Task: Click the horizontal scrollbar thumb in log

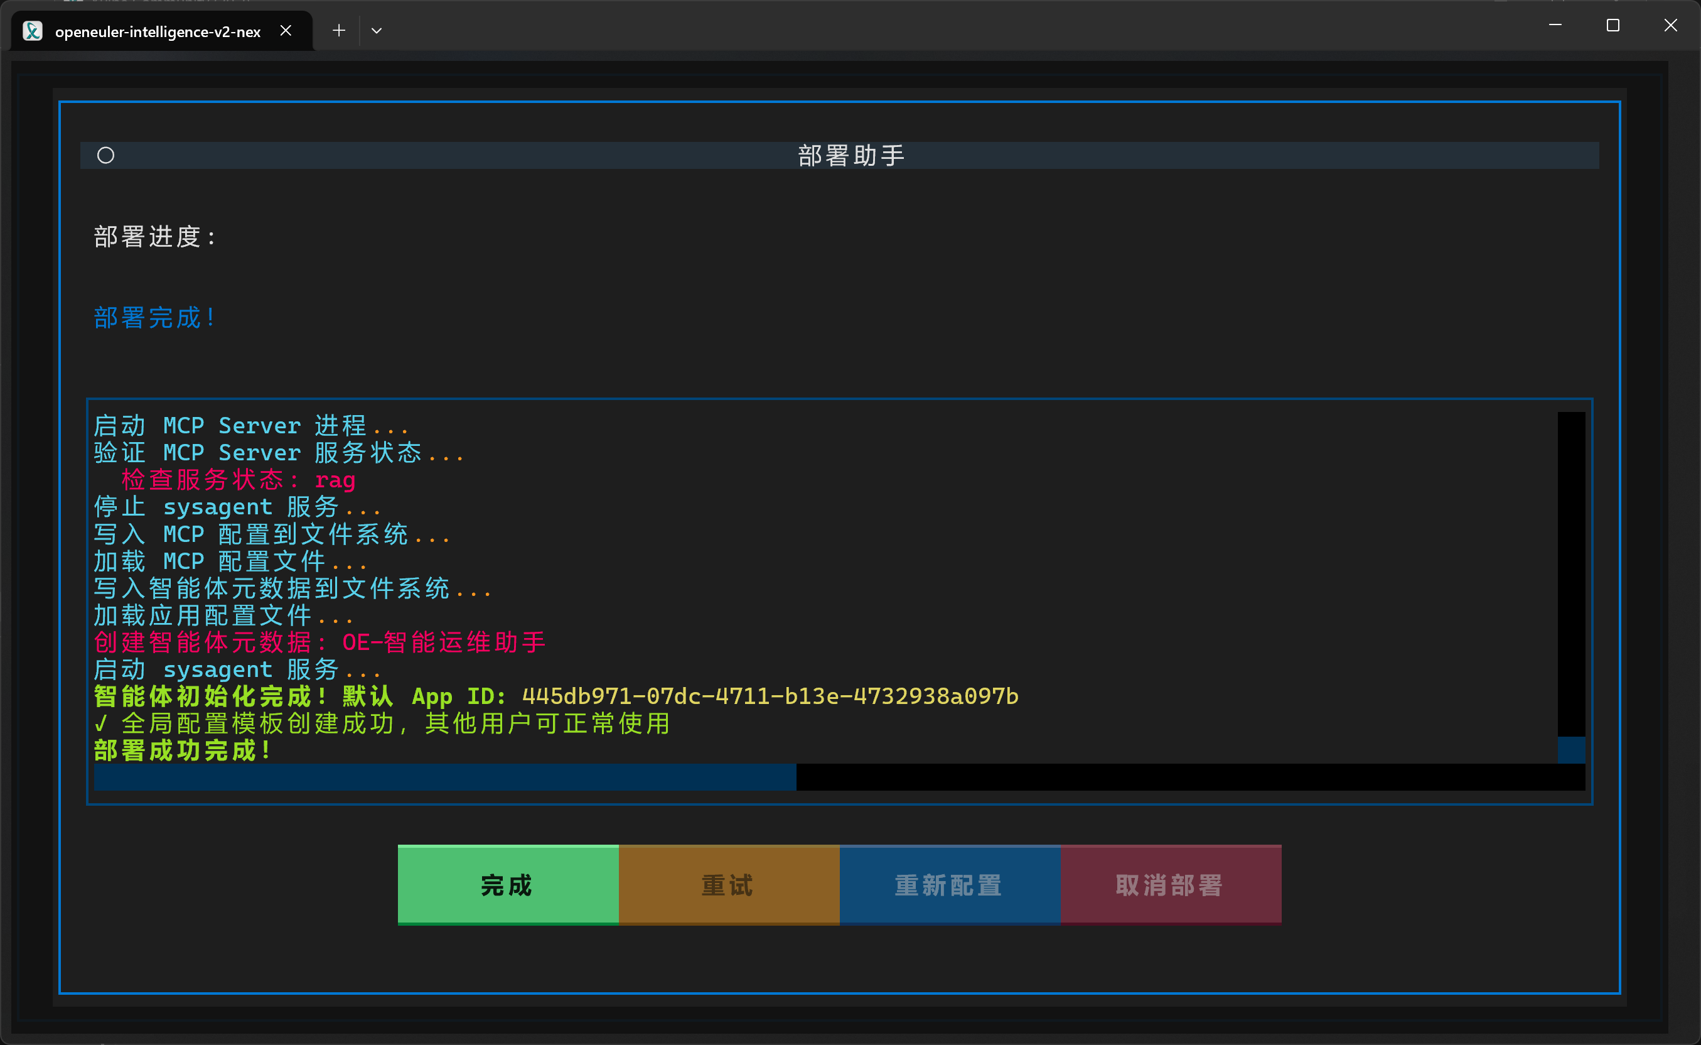Action: (x=445, y=777)
